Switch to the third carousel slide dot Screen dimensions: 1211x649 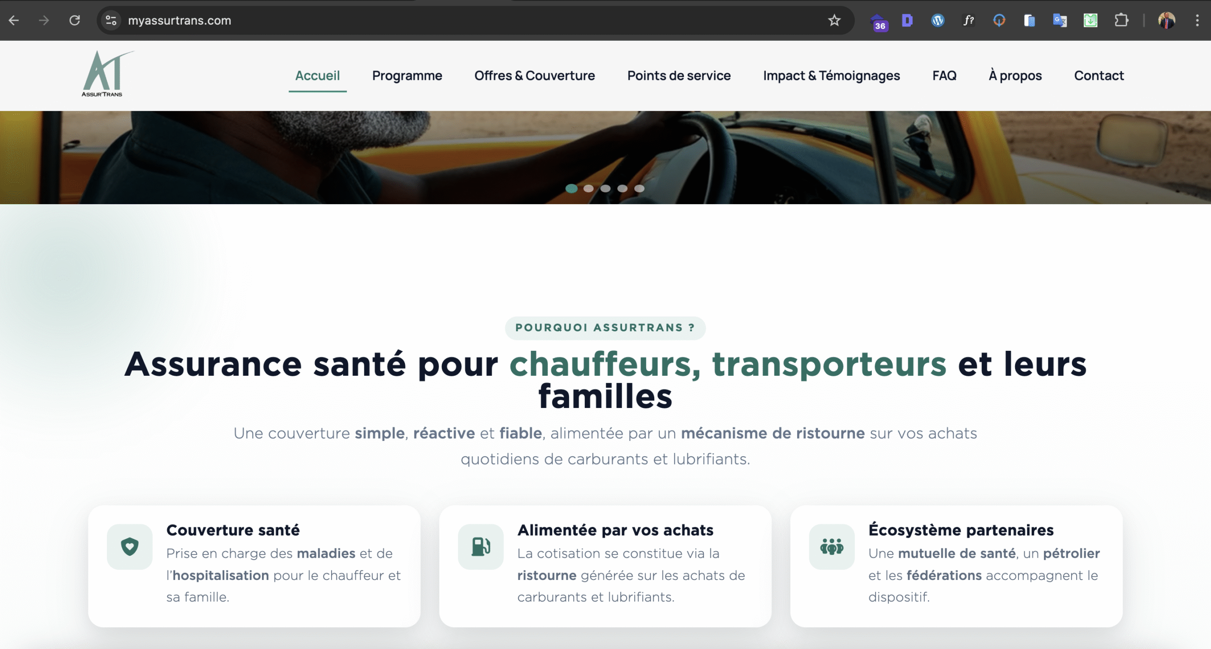tap(605, 189)
